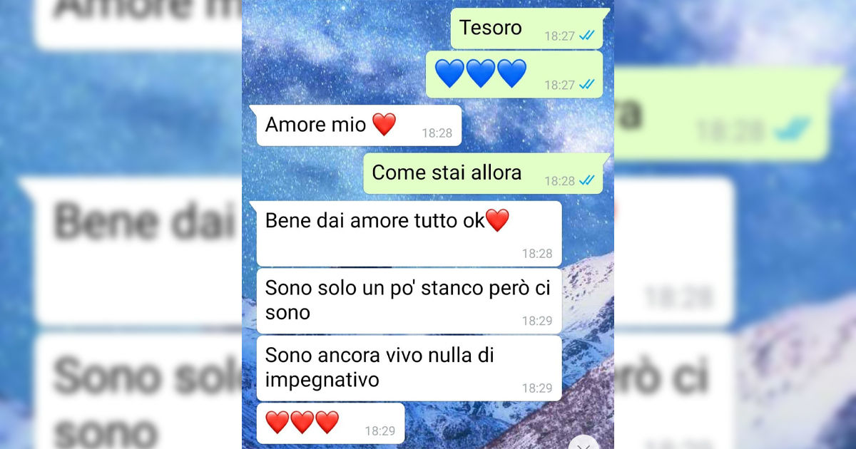Tap the read-receipt checkmarks on the Tesoro message

[x=587, y=36]
